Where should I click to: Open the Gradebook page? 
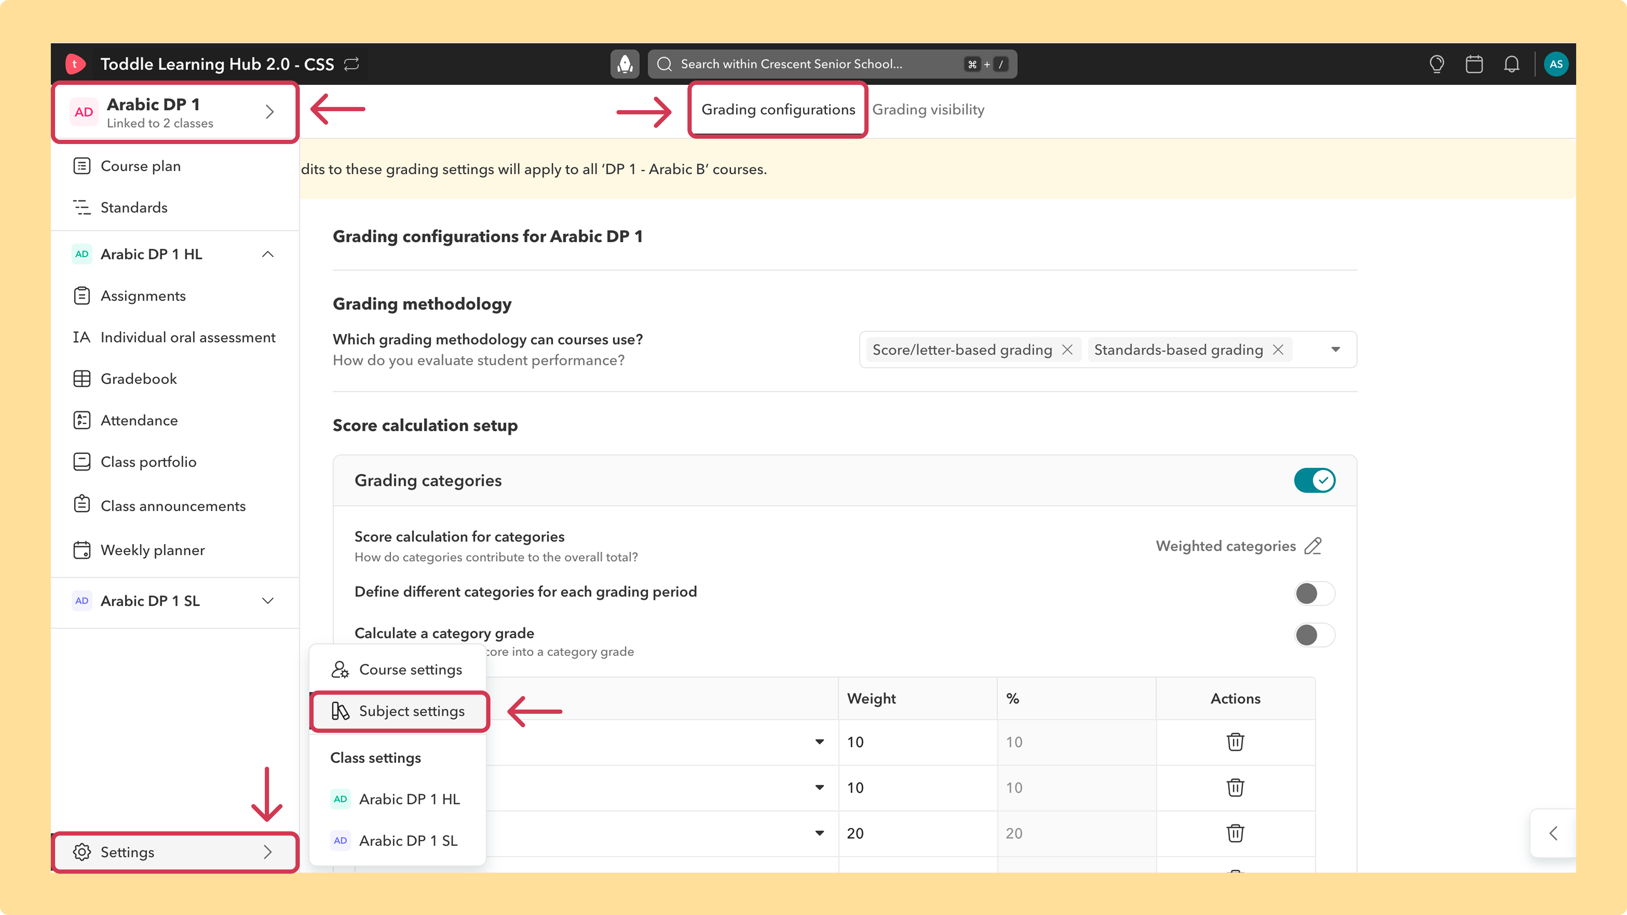coord(175,379)
